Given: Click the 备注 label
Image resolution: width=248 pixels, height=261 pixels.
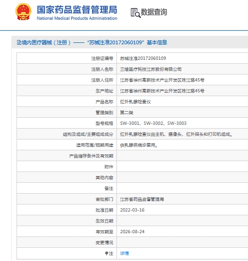Looking at the screenshot, I should click(x=109, y=188).
